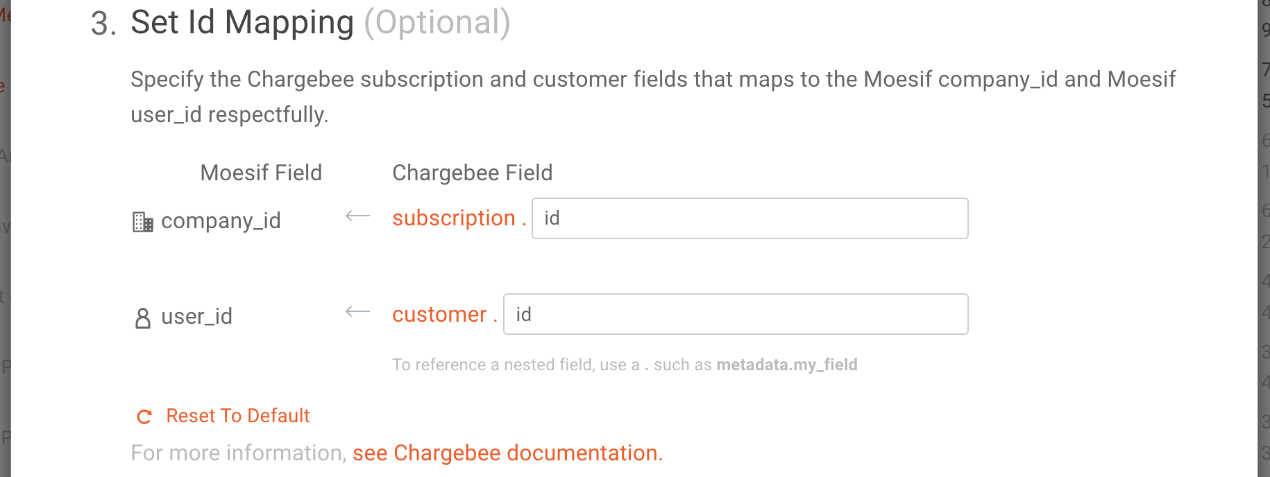Screen dimensions: 1270x477
Task: Focus the customer id input field
Action: pyautogui.click(x=736, y=314)
